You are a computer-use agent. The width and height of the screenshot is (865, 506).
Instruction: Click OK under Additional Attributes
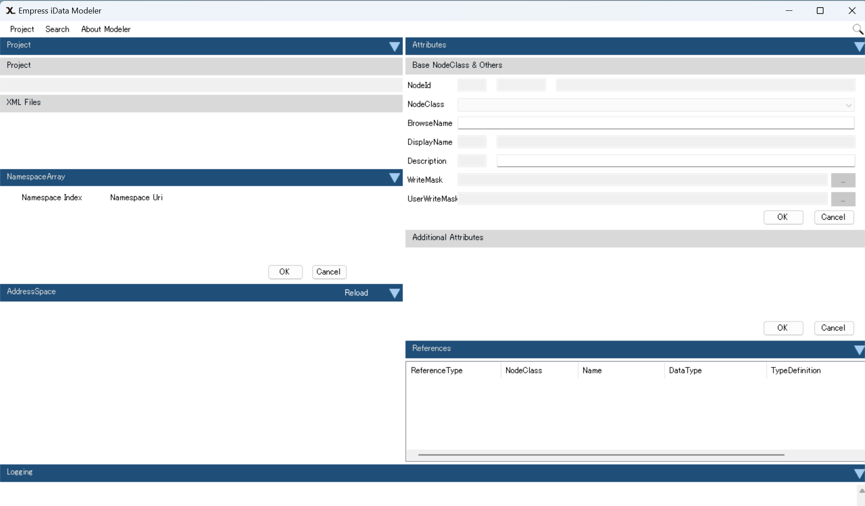tap(783, 328)
